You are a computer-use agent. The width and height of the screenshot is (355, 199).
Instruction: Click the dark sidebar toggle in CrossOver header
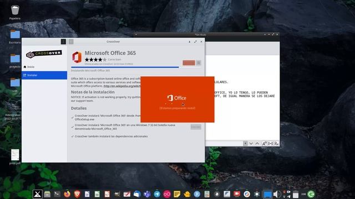(63, 41)
